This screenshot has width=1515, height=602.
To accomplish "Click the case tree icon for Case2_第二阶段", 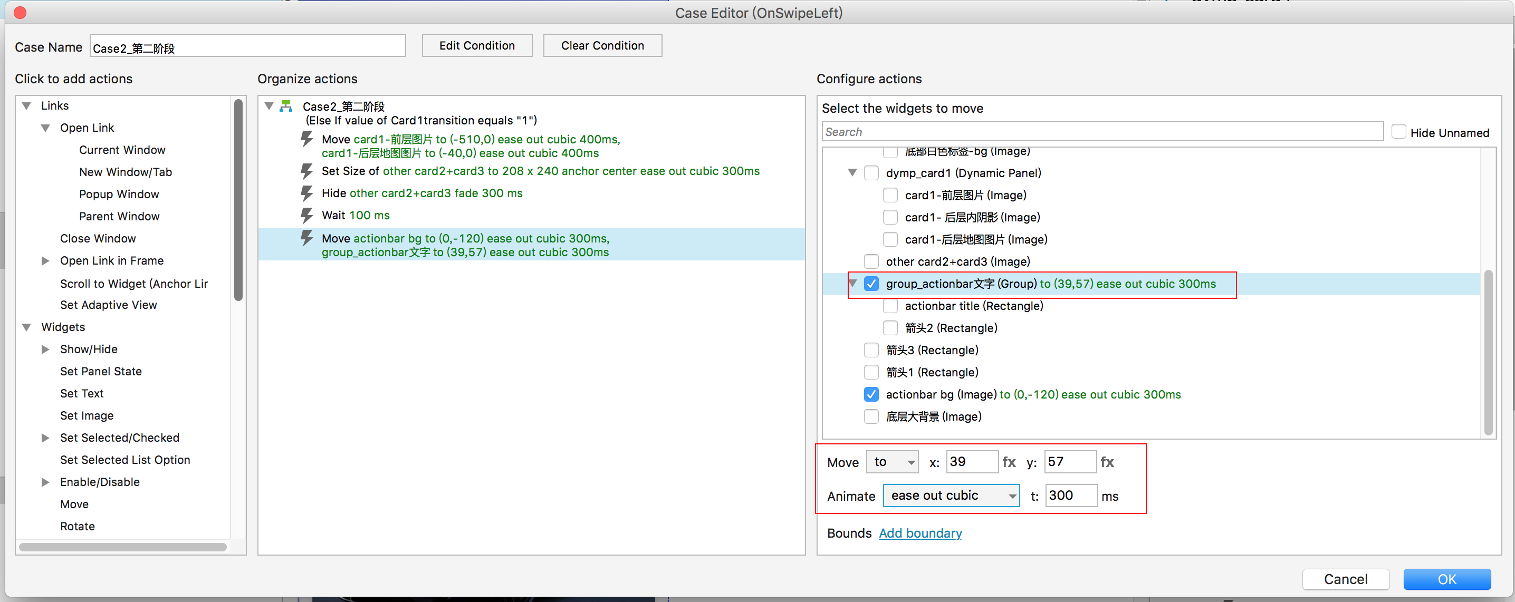I will (x=286, y=106).
